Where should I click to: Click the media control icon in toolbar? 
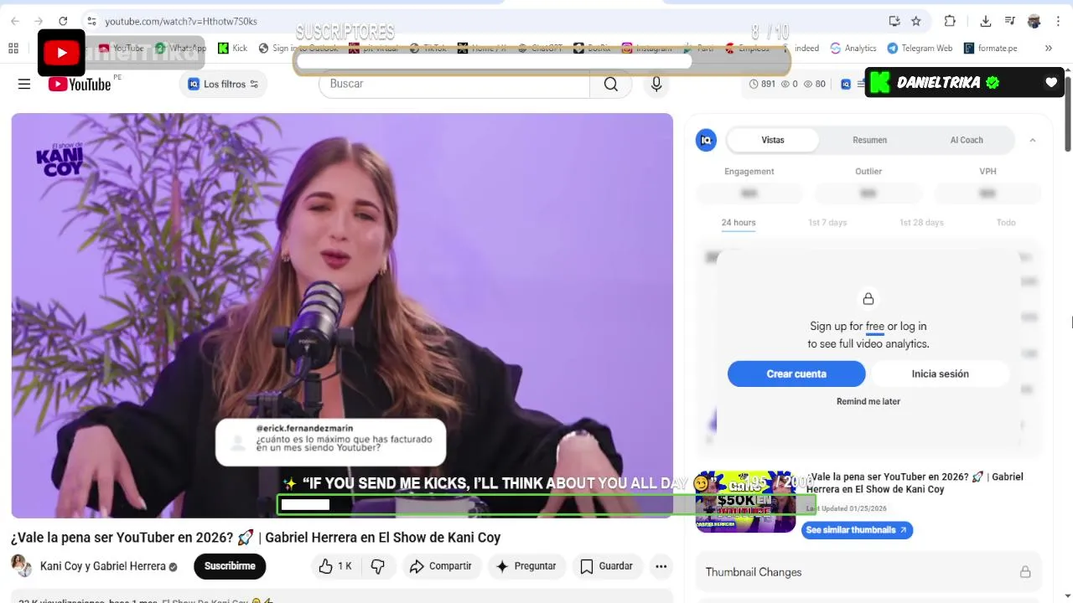pyautogui.click(x=1010, y=21)
